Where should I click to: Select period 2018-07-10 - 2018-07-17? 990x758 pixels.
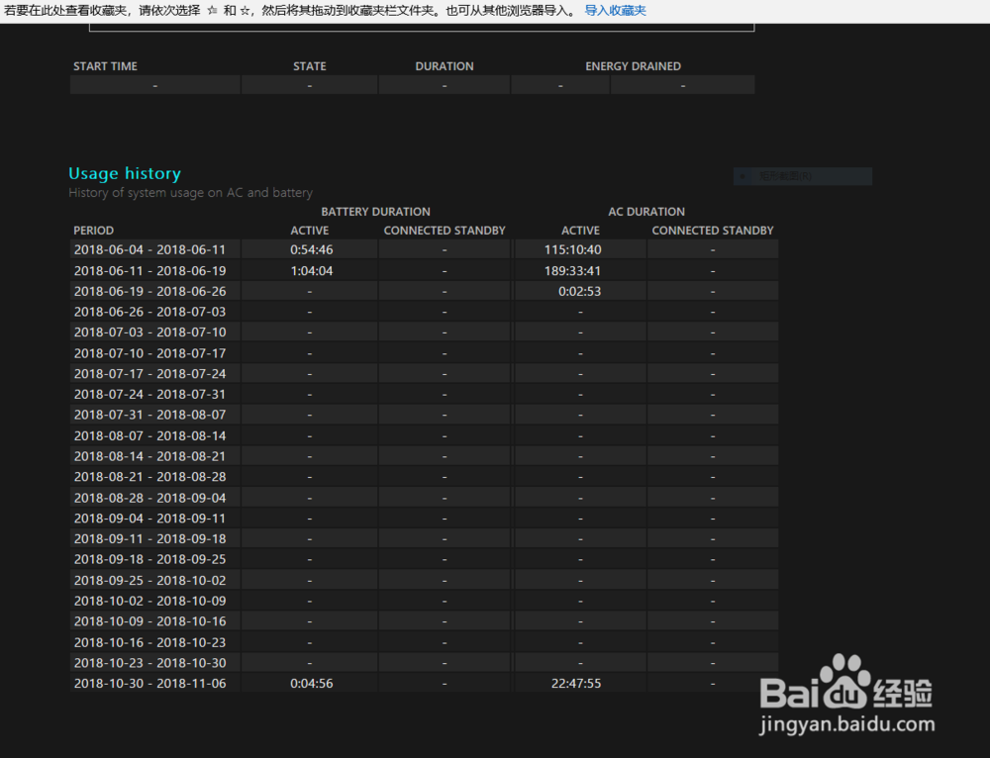[x=149, y=353]
